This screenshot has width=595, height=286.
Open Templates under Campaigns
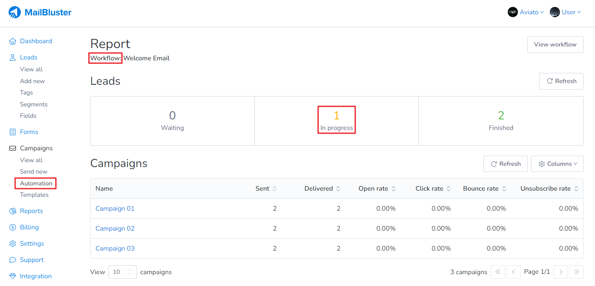pos(34,195)
